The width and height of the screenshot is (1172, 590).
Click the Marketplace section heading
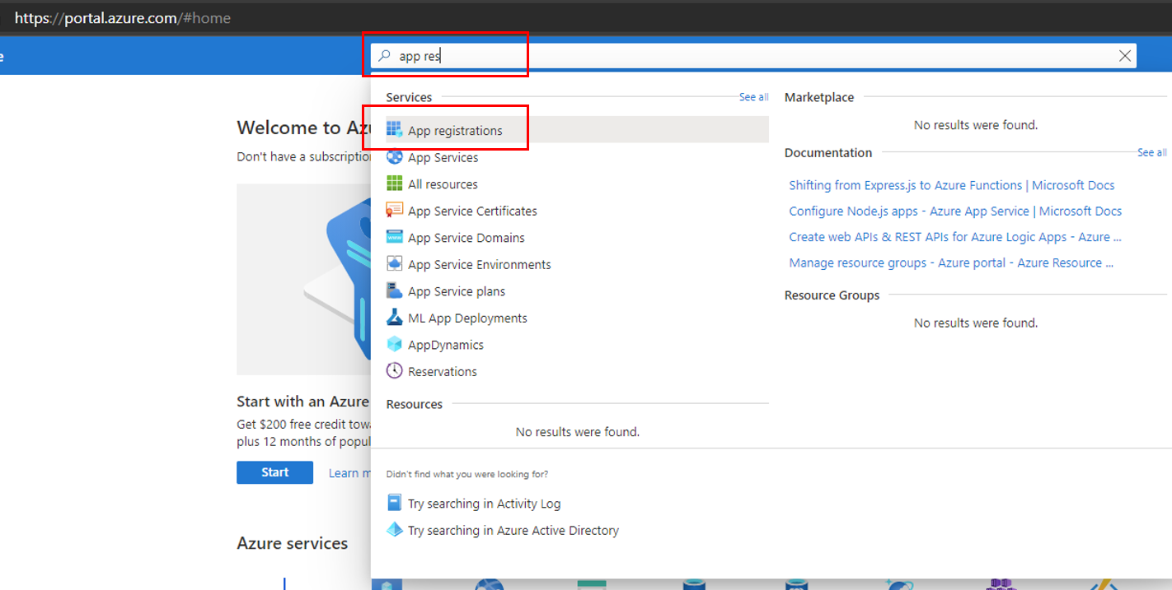click(x=819, y=97)
